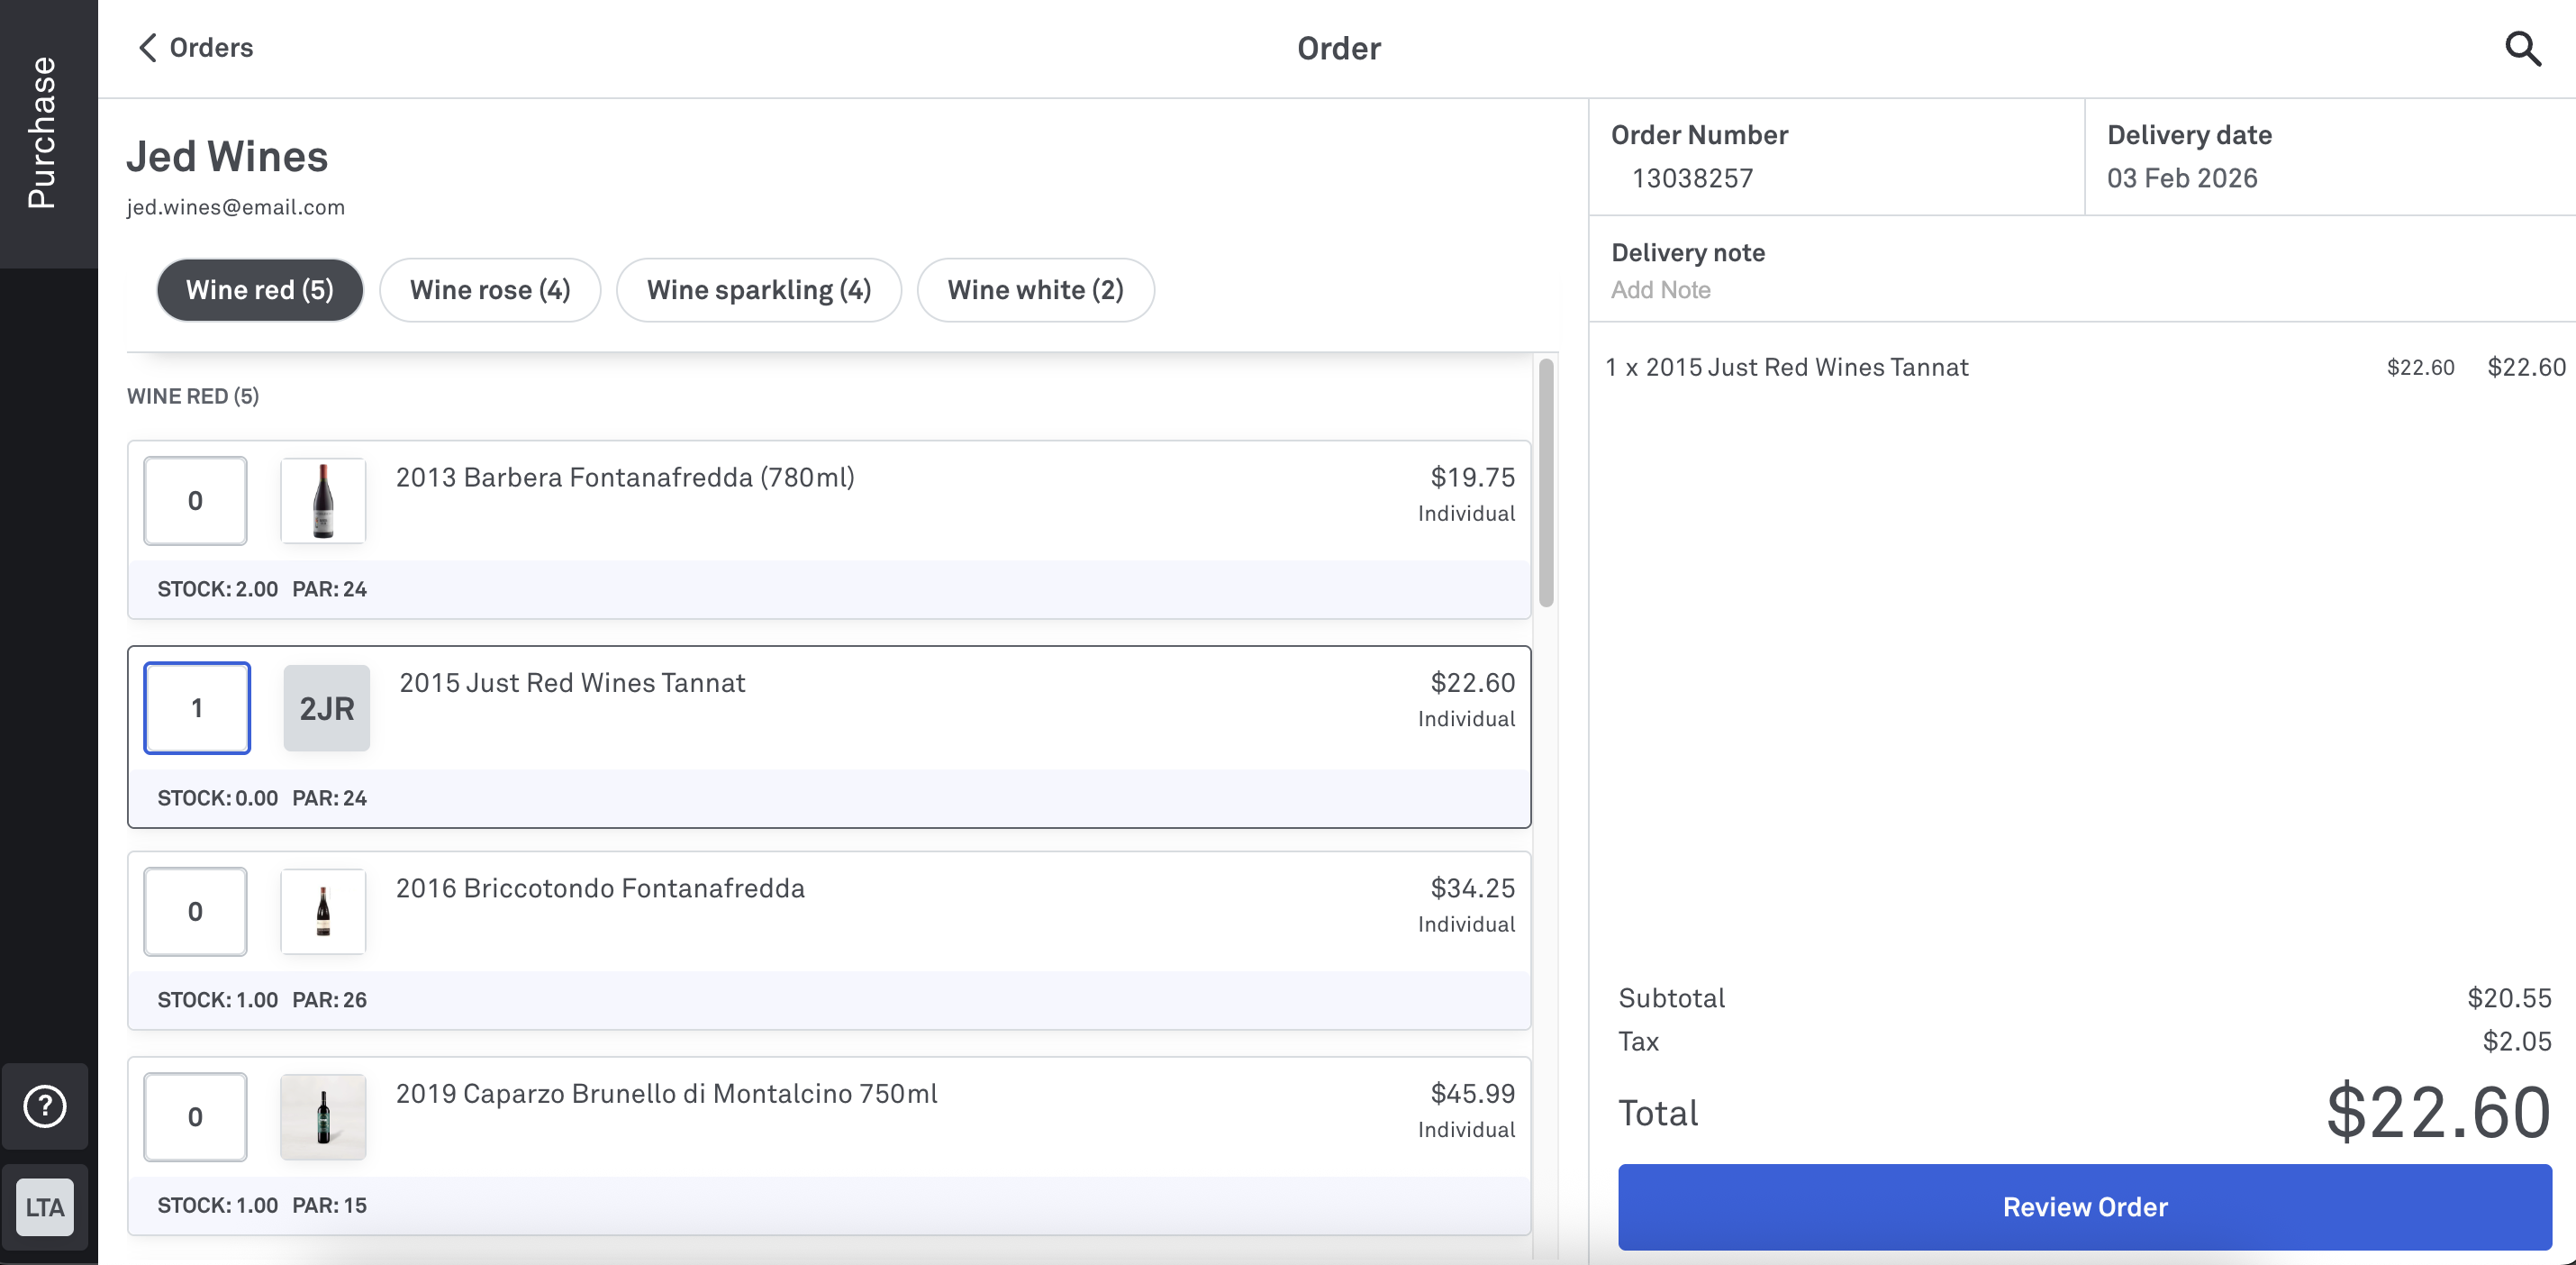Screen dimensions: 2576x1265
Task: Open the LTA account avatar
Action: coord(45,1207)
